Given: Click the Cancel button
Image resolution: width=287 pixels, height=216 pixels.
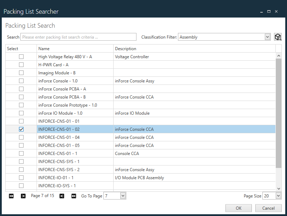Looking at the screenshot, I should [x=268, y=208].
